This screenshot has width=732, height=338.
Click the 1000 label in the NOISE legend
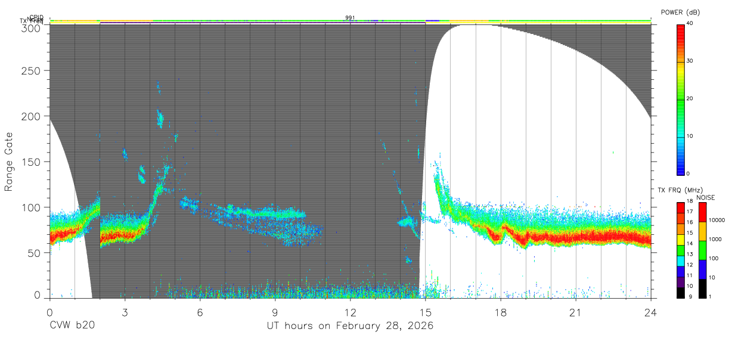tap(714, 240)
